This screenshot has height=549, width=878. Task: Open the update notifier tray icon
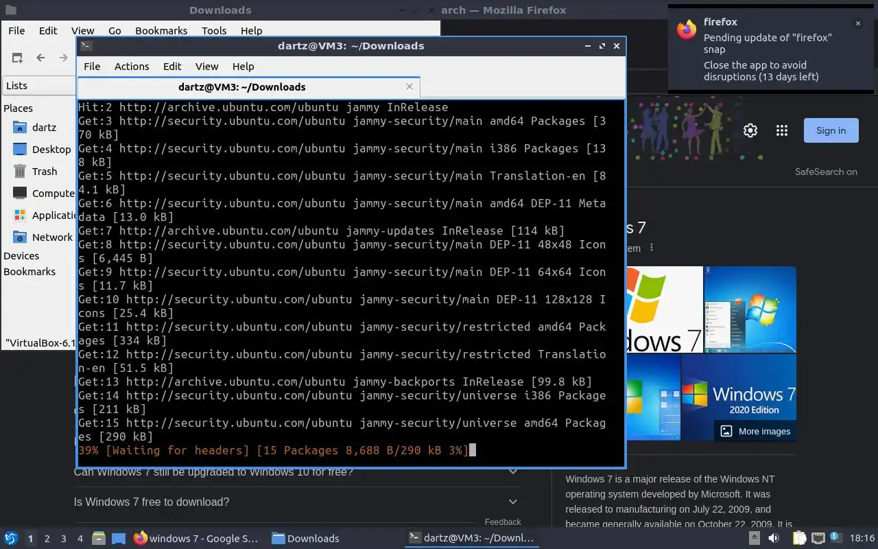835,537
